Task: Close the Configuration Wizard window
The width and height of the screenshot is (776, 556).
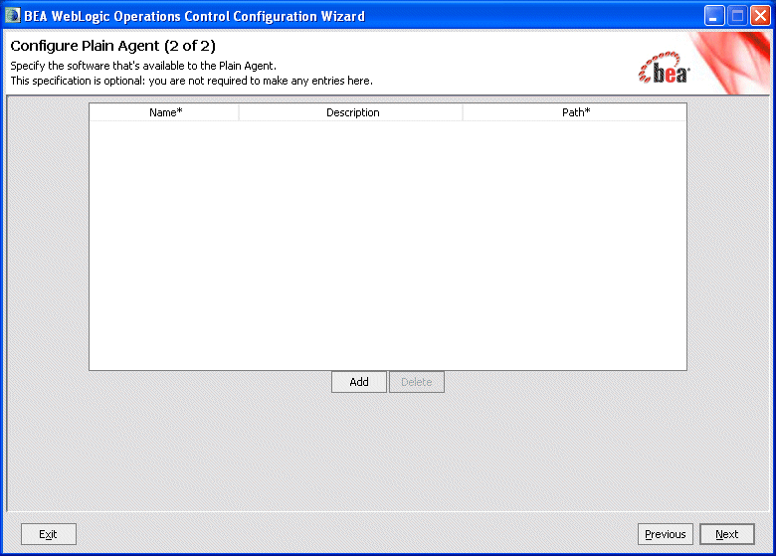Action: click(x=760, y=16)
